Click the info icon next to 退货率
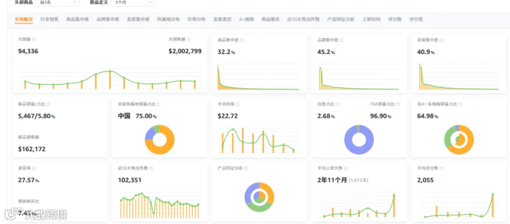Screen dimensions: 510x224 (x=34, y=169)
